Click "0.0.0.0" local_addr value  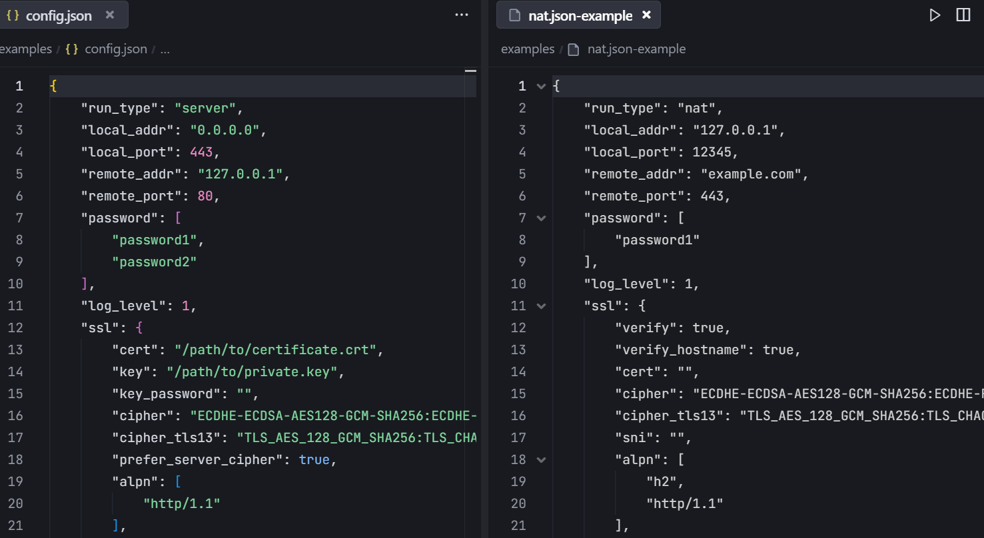225,130
